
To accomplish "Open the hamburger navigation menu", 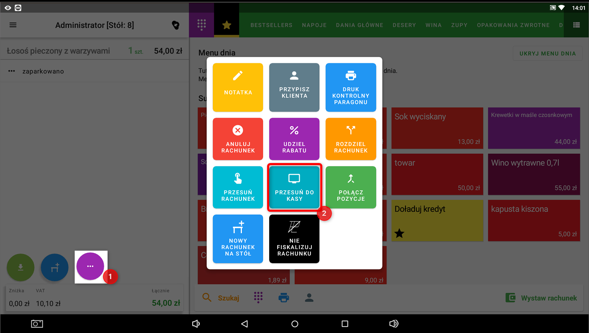I will pyautogui.click(x=13, y=25).
